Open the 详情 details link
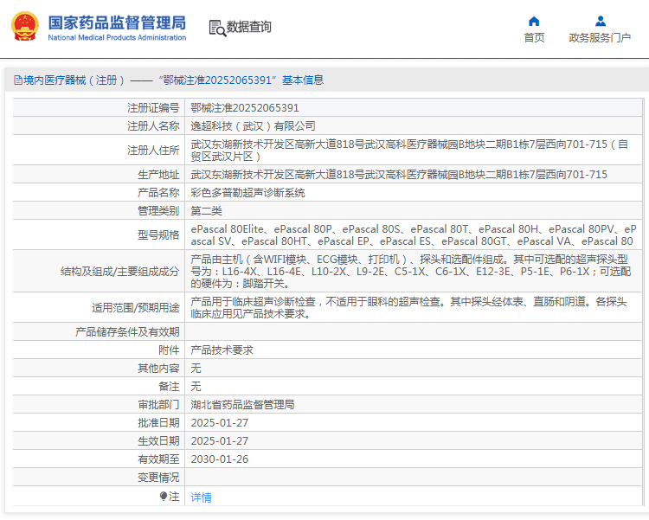The height and width of the screenshot is (520, 649). point(201,498)
